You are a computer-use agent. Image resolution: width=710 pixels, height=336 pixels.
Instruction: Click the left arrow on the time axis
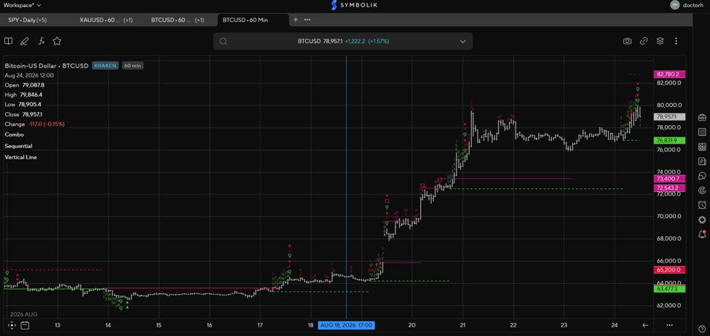point(646,324)
